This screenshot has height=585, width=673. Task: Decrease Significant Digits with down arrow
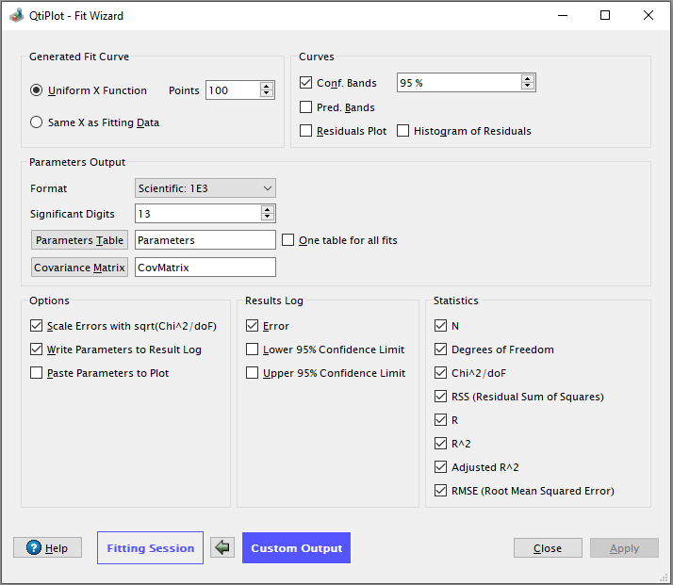[x=268, y=218]
